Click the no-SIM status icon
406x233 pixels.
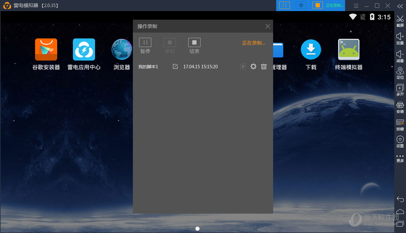point(363,17)
